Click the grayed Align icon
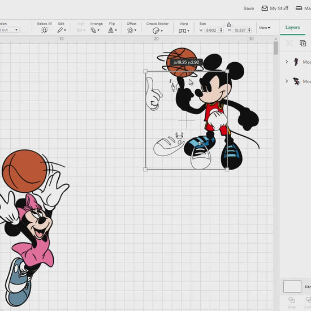 [x=80, y=30]
